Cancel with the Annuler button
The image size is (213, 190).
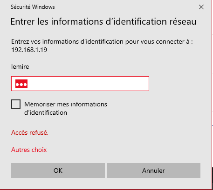point(153,170)
